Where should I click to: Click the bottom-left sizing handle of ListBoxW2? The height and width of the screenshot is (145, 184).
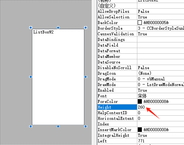click(30, 126)
